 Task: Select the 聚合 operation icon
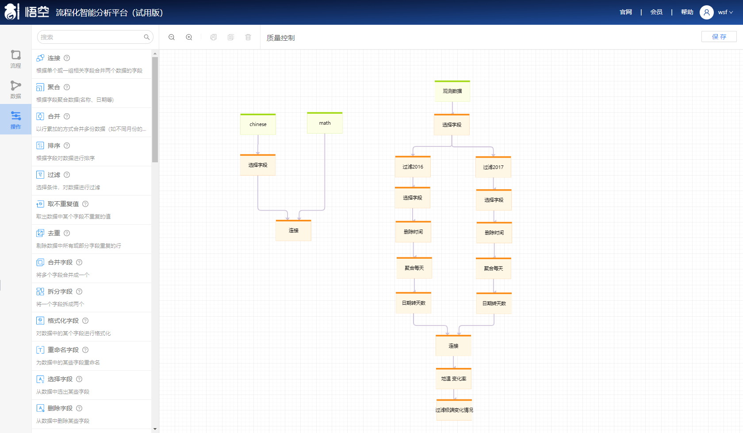click(40, 87)
